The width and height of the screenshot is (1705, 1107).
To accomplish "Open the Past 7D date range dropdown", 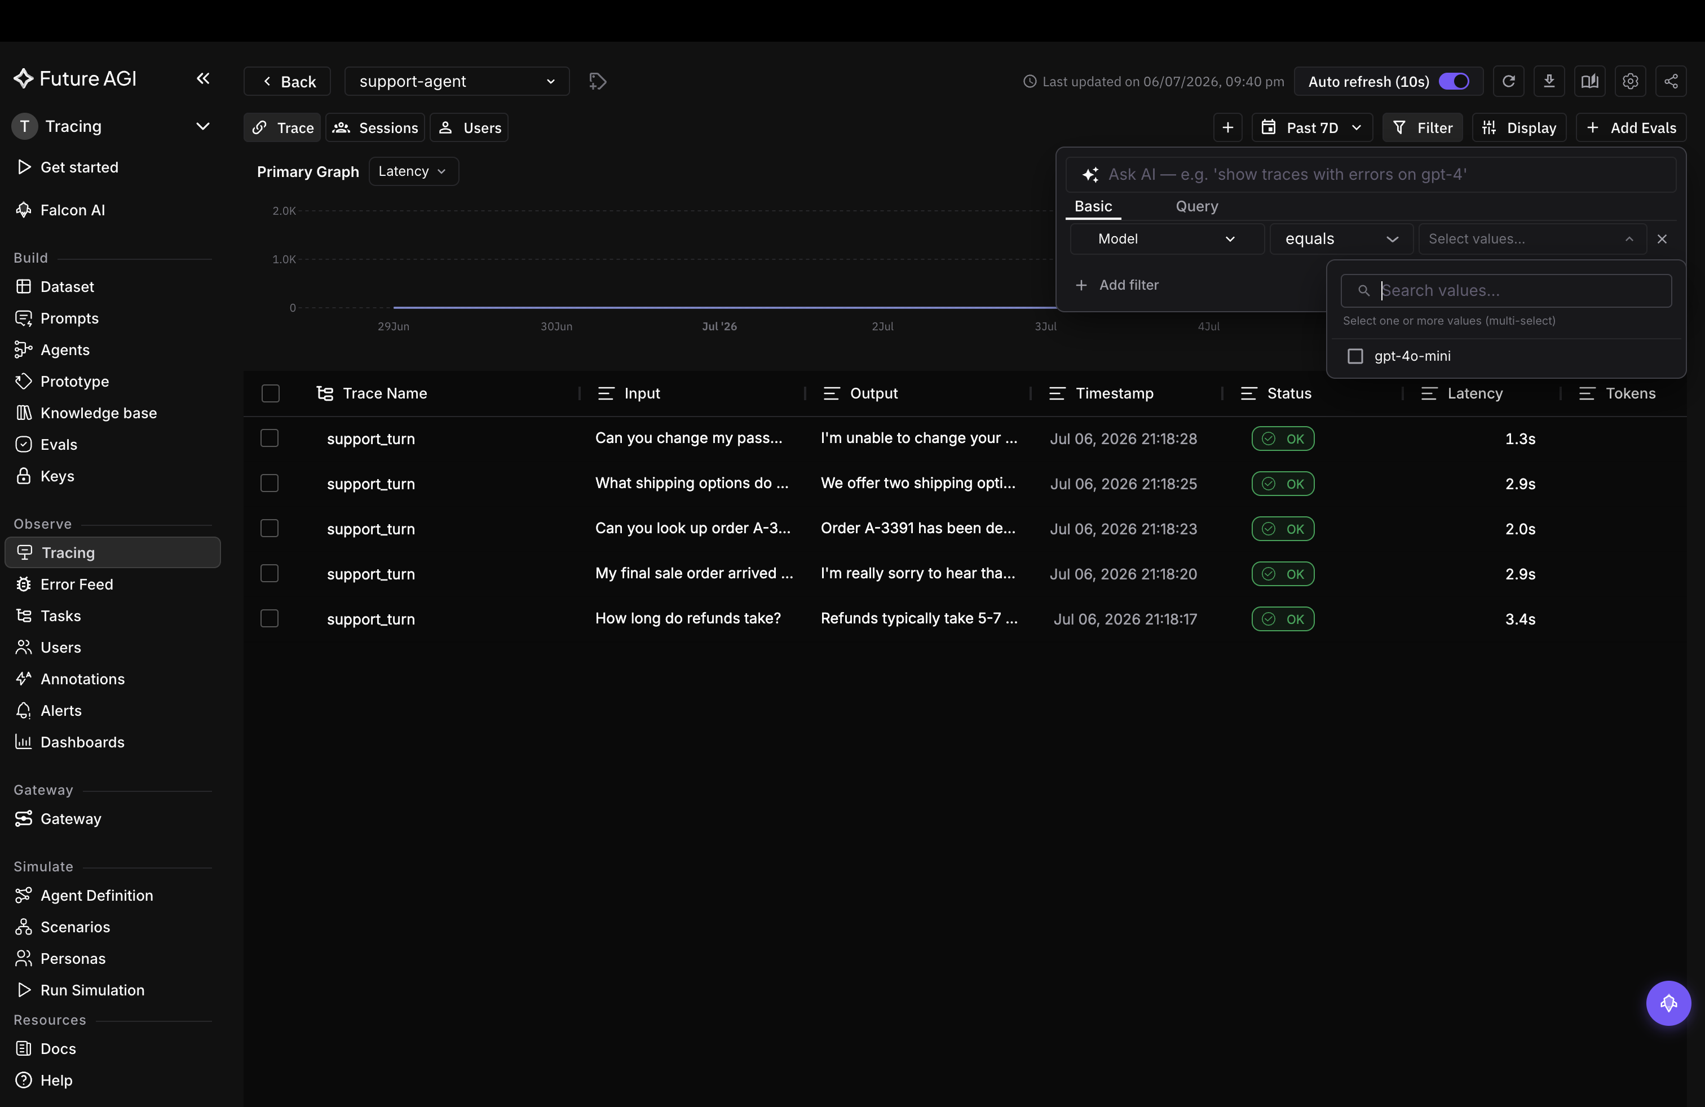I will [1311, 127].
